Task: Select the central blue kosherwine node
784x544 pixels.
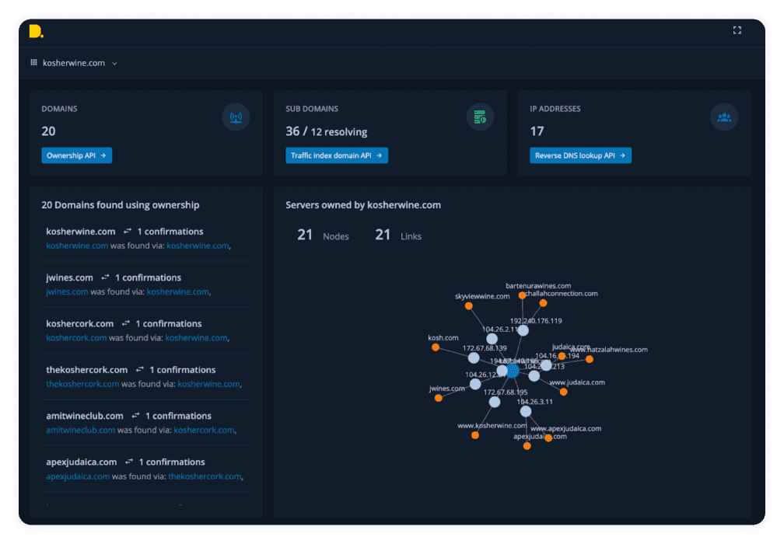Action: 513,371
